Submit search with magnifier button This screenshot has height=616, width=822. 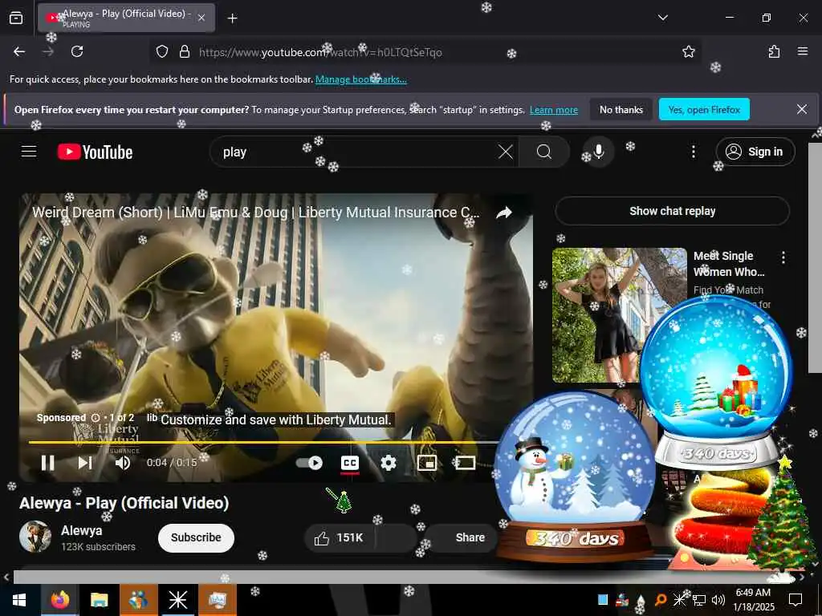coord(544,152)
